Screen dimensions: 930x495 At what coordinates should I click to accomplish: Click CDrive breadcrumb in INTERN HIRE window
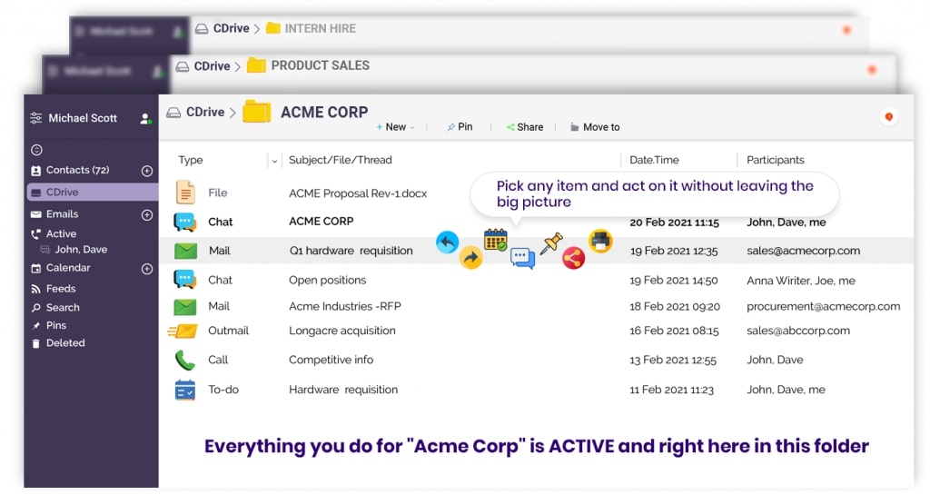pos(232,28)
